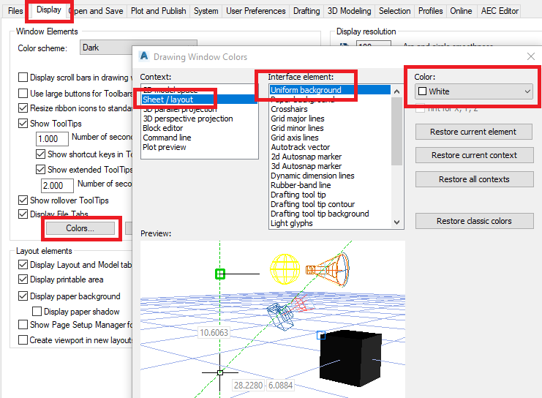Click Restore current element button

click(473, 132)
